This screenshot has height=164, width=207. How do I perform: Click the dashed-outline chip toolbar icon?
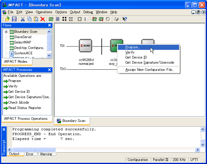pos(108,19)
